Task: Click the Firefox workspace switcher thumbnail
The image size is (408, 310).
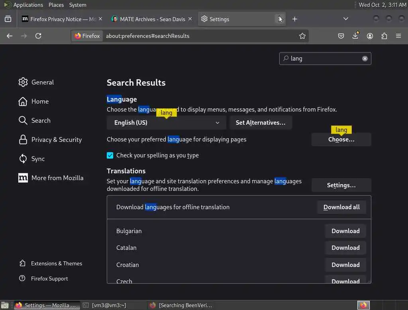Action: (363, 305)
